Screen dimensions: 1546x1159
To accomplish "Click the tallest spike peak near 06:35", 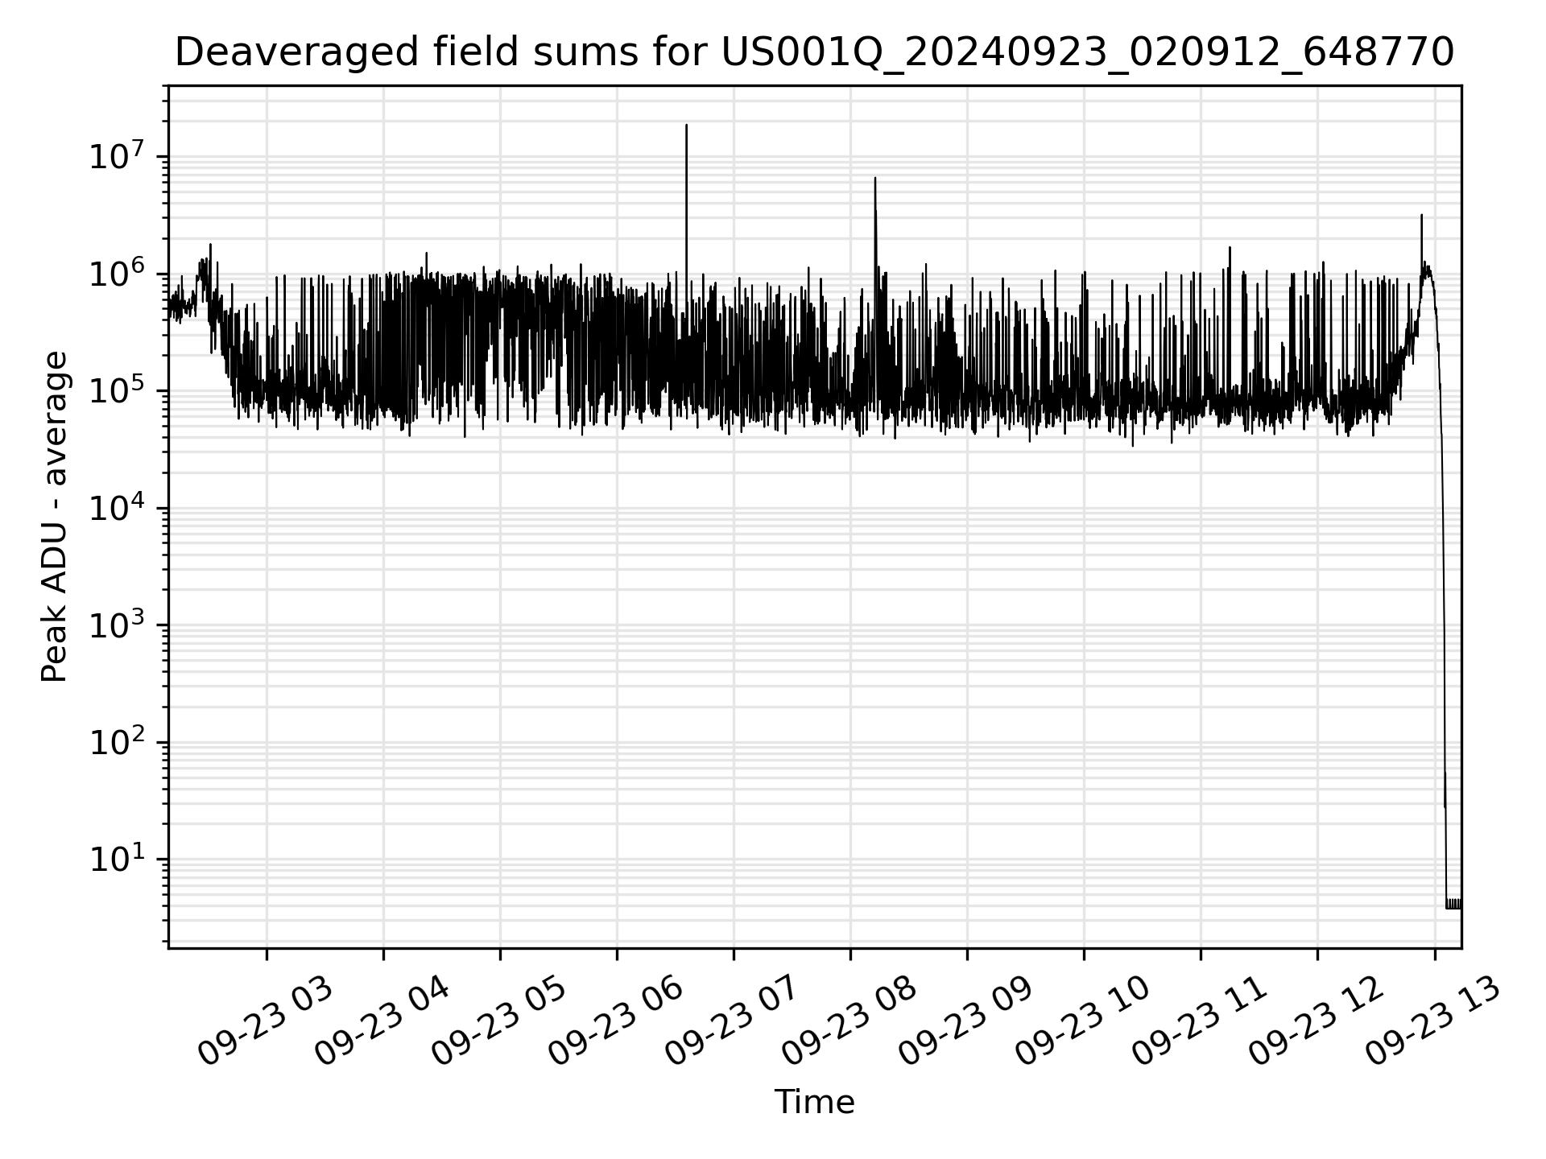I will [686, 125].
